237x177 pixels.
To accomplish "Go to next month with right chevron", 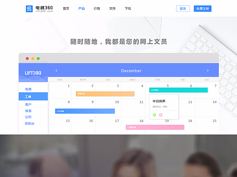I will coord(208,70).
